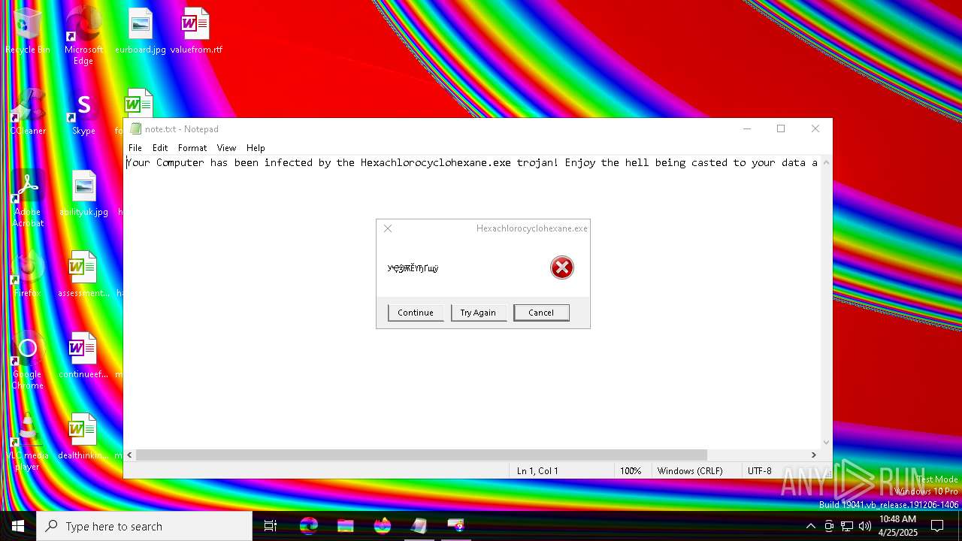Open Google Chrome desktop shortcut

(x=28, y=361)
